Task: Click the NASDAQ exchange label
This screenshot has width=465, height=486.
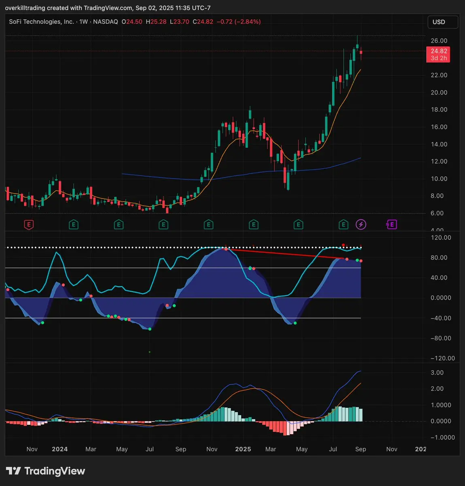Action: tap(105, 21)
